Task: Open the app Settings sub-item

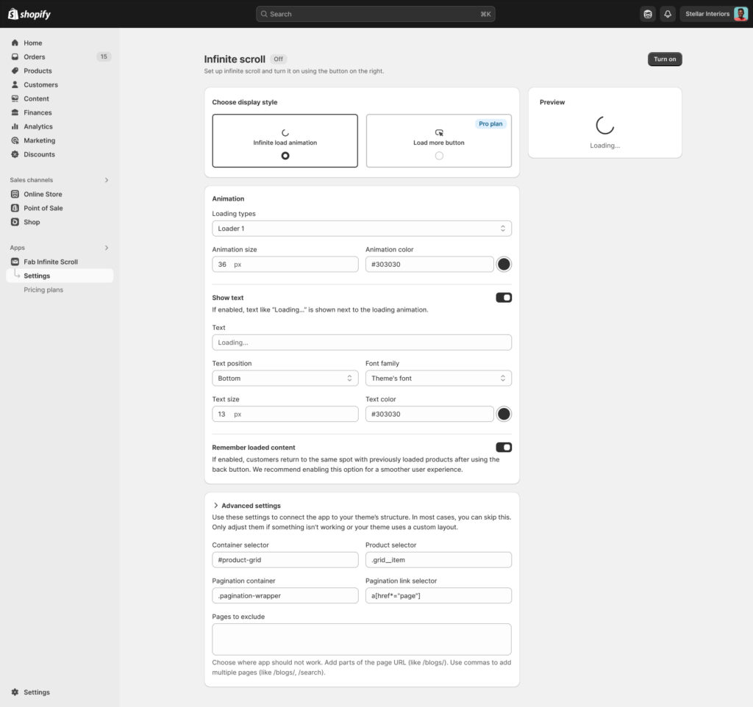Action: [60, 276]
